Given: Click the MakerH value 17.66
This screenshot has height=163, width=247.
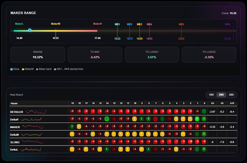Looking at the screenshot, I should [x=97, y=38].
